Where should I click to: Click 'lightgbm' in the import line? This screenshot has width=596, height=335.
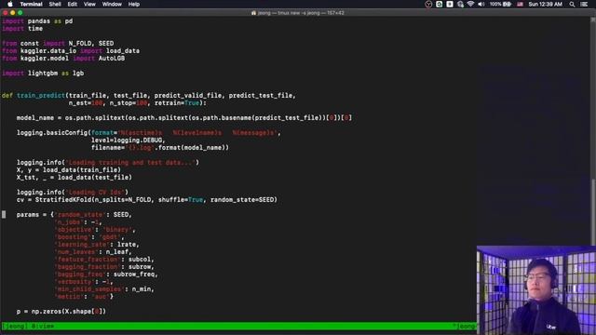[x=43, y=74]
